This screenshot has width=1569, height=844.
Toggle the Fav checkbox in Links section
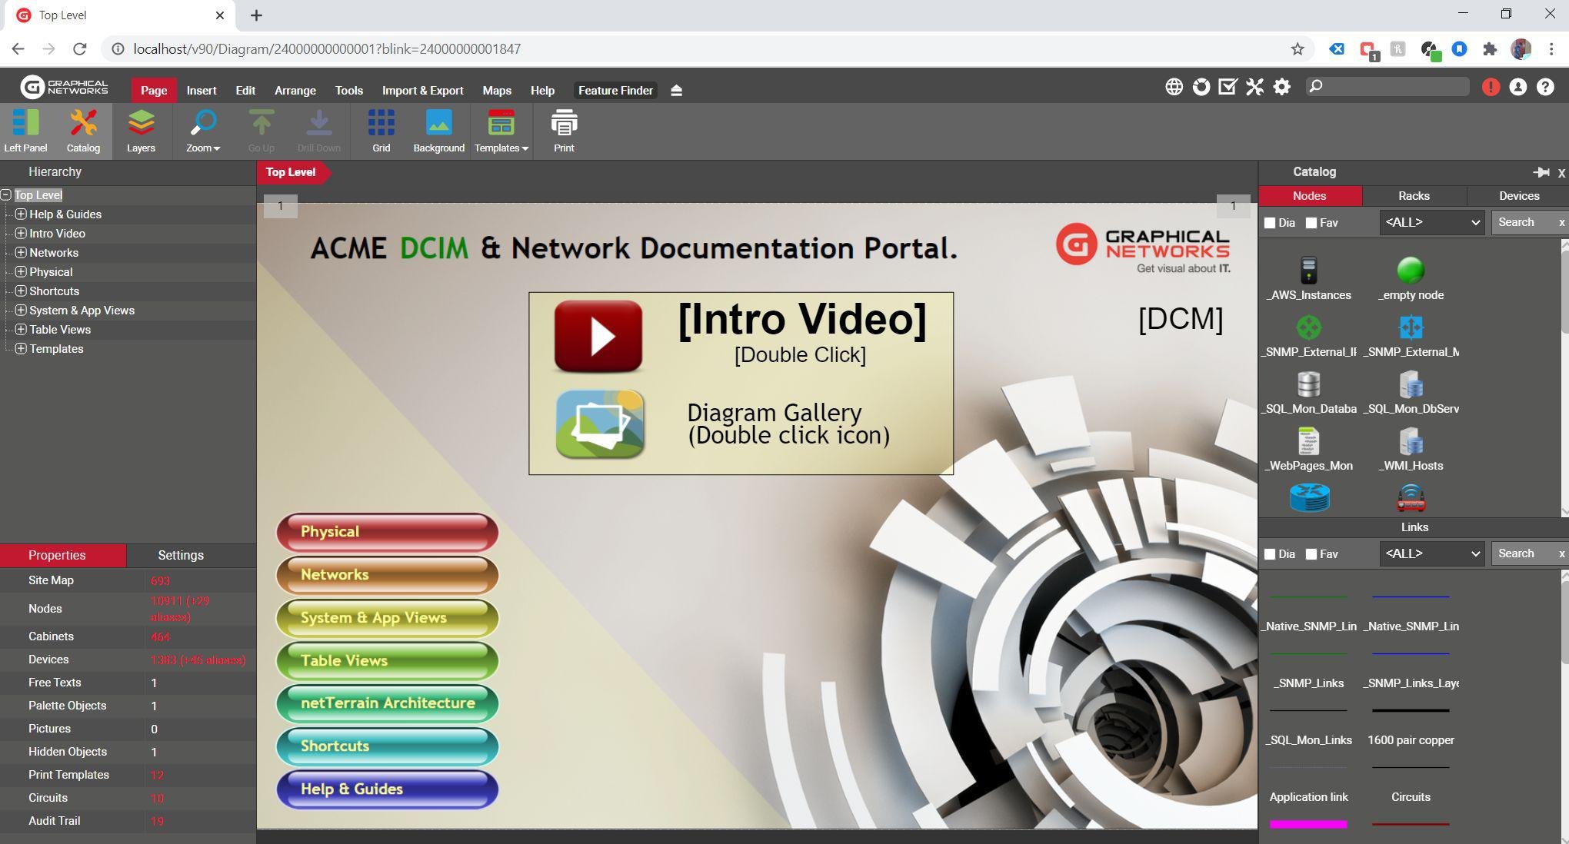click(x=1312, y=554)
